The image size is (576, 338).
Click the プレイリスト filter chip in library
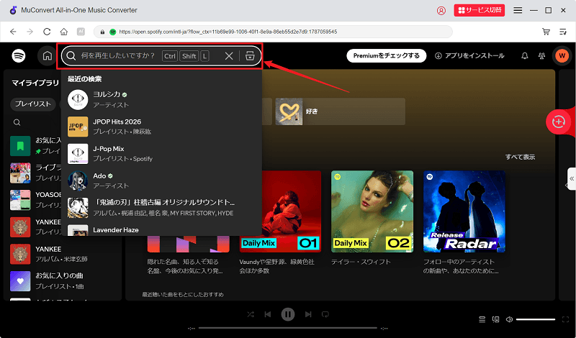click(33, 104)
